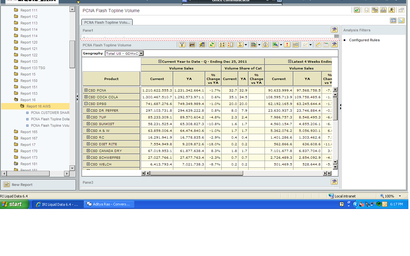This screenshot has height=256, width=410.
Task: Open Pane1 tools wrench icon
Action: click(334, 30)
